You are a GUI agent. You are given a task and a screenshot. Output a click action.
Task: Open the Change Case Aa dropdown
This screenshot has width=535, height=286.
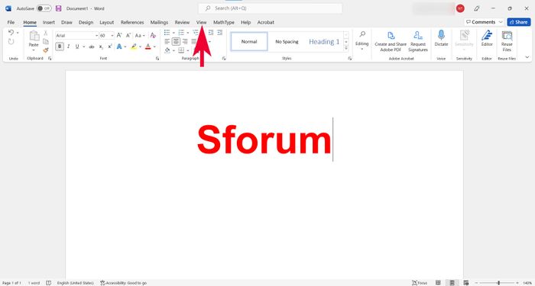pyautogui.click(x=140, y=35)
